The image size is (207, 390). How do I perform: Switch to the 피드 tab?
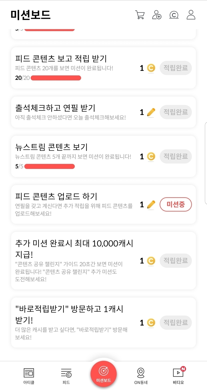(x=66, y=376)
